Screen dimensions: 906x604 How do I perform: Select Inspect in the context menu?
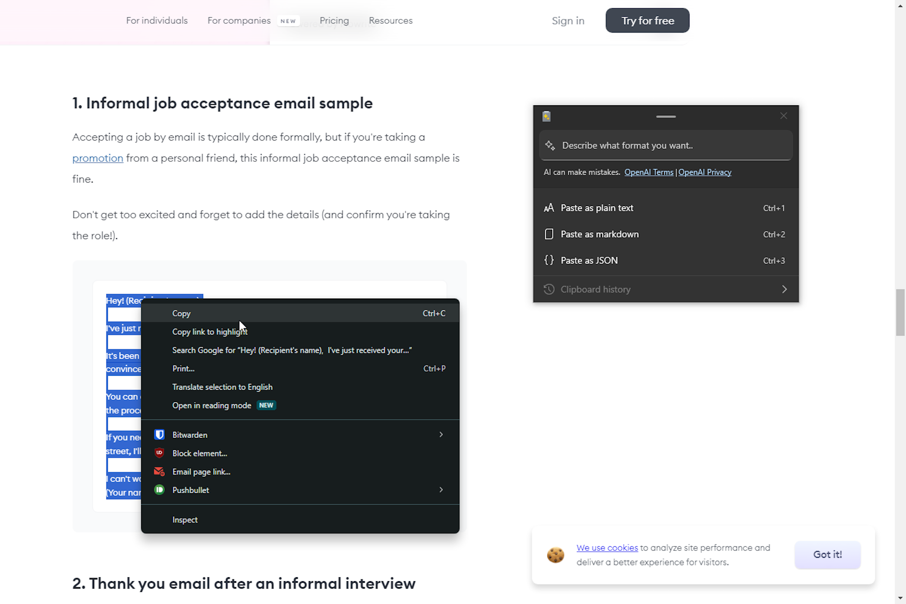coord(300,520)
